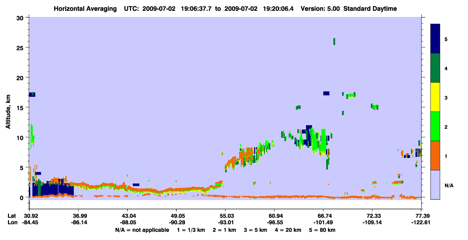This screenshot has height=240, width=468.
Task: Click longitude value -90.28
Action: point(176,222)
